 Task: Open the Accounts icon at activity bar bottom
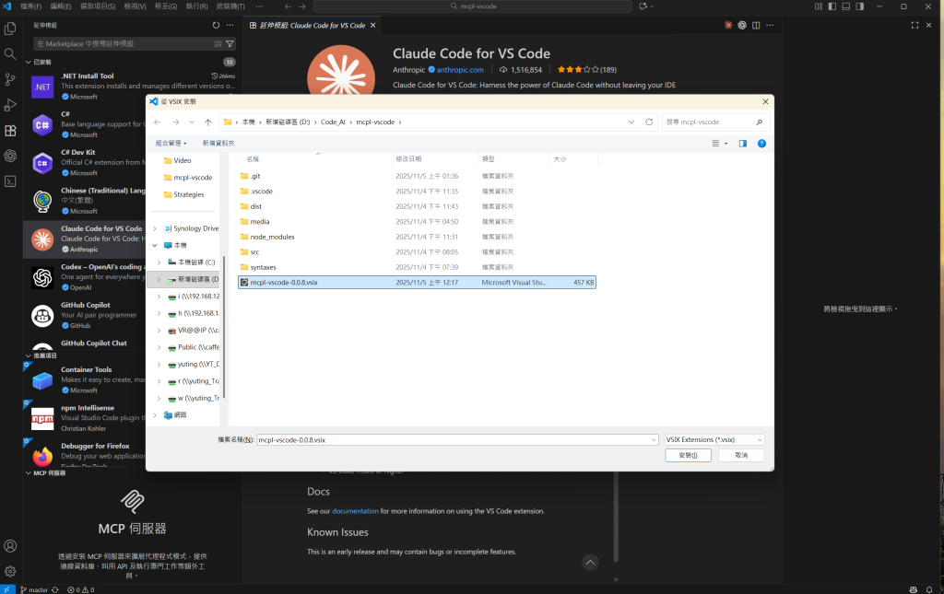(x=10, y=546)
